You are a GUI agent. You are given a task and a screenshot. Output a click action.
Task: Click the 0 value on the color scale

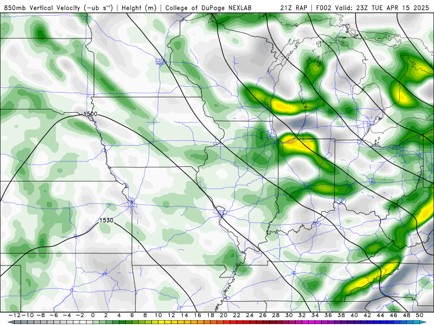pyautogui.click(x=93, y=315)
